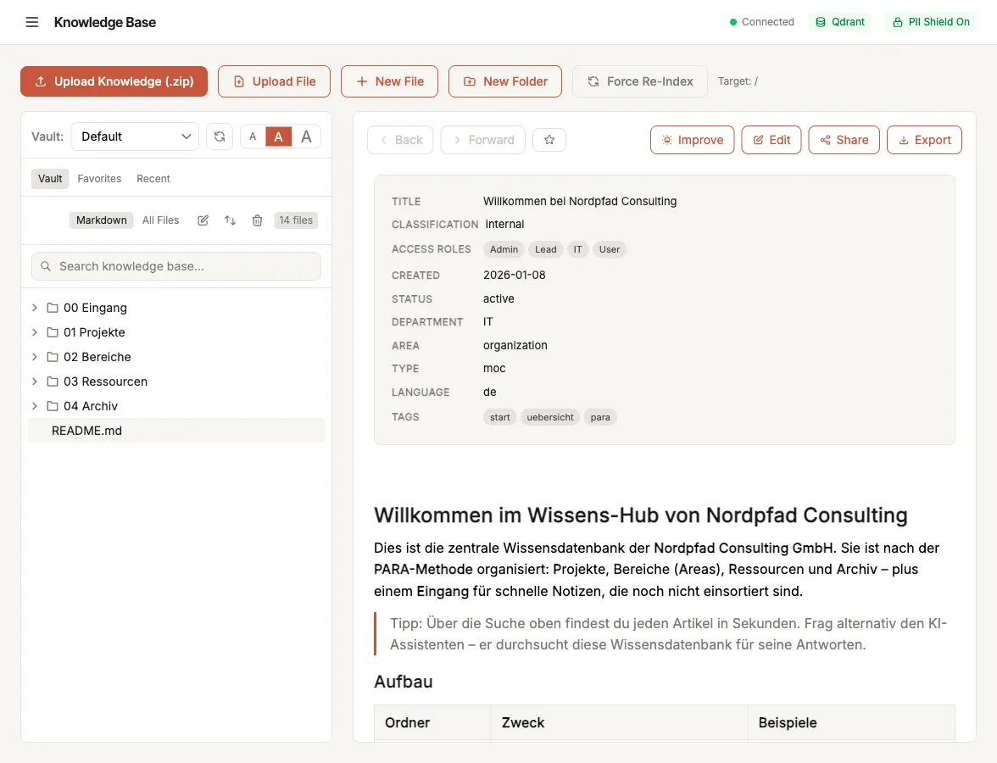Screen dimensions: 997x763
Task: Click Force Re-Index button
Action: (x=639, y=81)
